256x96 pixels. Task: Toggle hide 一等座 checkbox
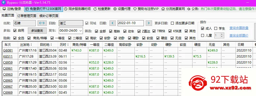point(52,38)
